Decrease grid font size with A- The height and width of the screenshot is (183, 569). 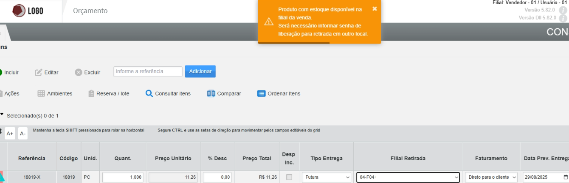click(x=23, y=134)
